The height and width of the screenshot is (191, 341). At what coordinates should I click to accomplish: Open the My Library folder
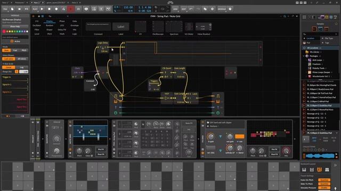pyautogui.click(x=314, y=52)
